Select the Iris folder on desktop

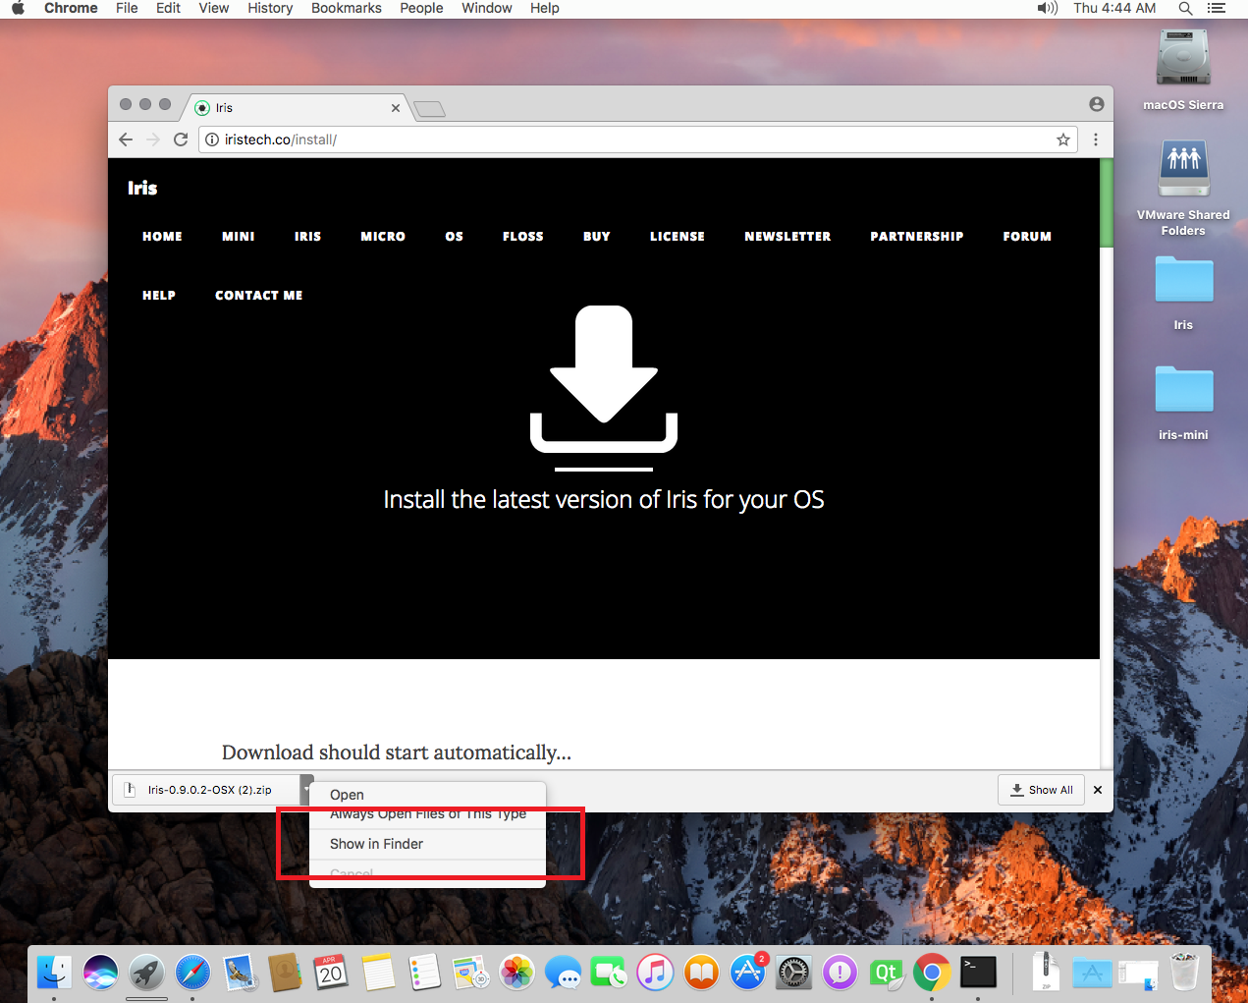(1183, 292)
